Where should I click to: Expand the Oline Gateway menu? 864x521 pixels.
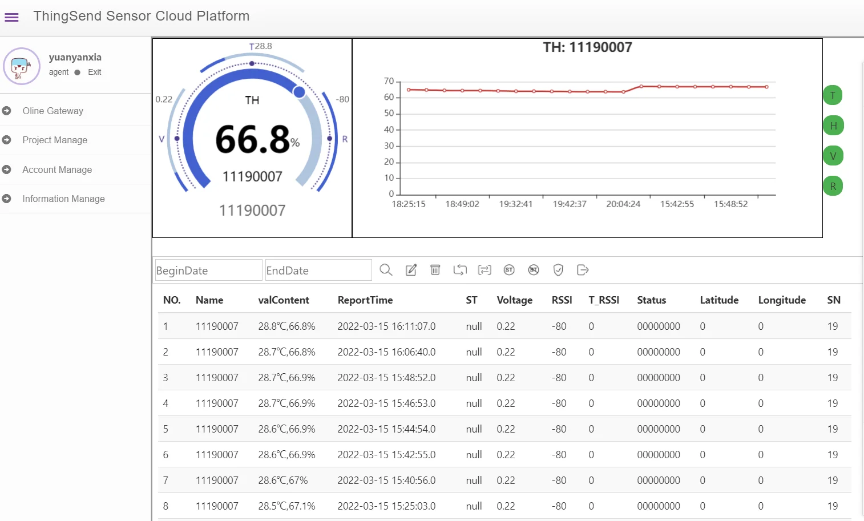coord(53,111)
